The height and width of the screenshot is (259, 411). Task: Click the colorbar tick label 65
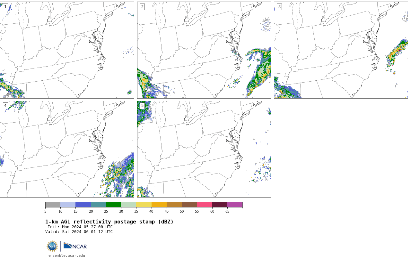pos(227,211)
